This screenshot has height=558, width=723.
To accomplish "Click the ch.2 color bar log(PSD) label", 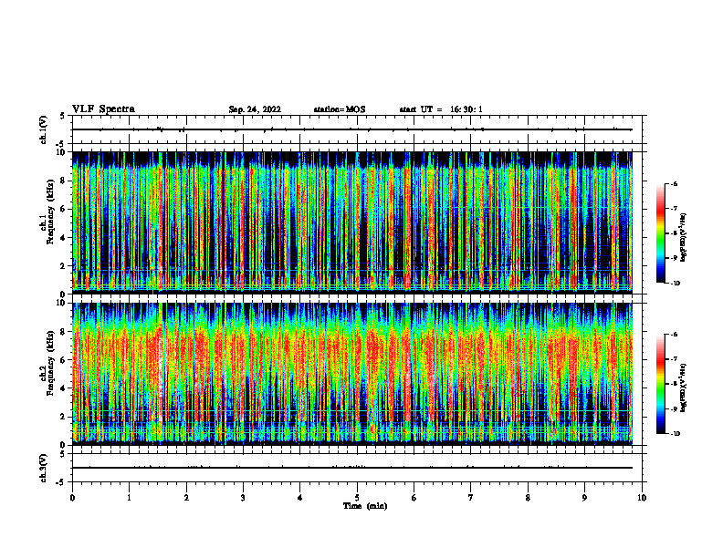I will tap(684, 387).
